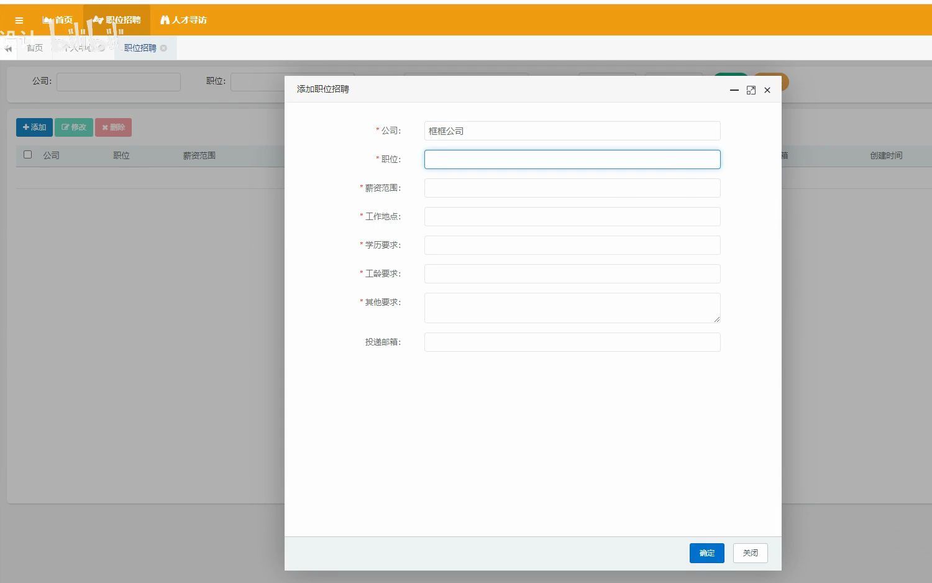Click the 公司 search field in background page
932x583 pixels.
(119, 81)
